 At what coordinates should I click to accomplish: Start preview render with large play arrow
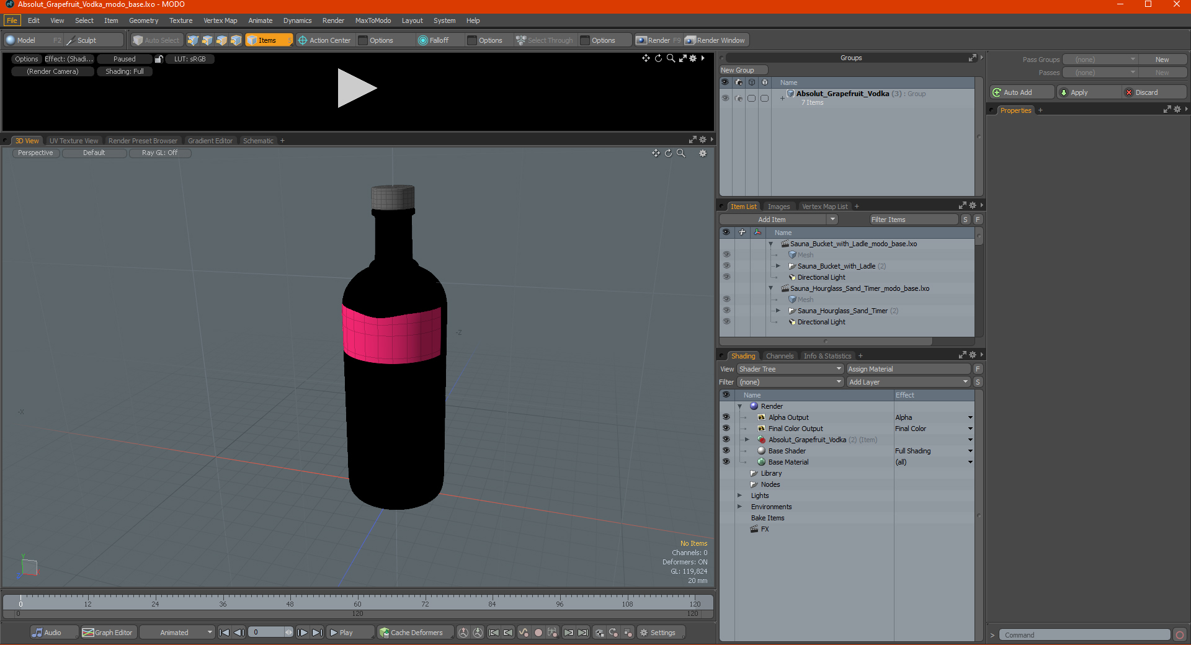pos(357,88)
